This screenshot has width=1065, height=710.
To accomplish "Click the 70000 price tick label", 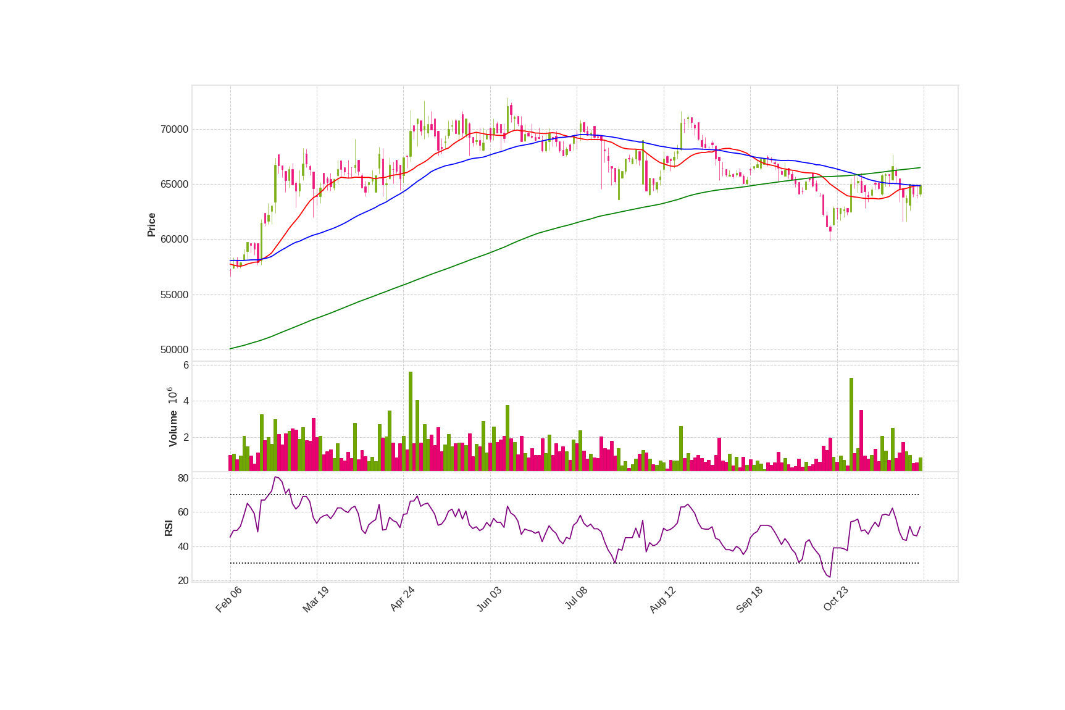I will [x=174, y=130].
